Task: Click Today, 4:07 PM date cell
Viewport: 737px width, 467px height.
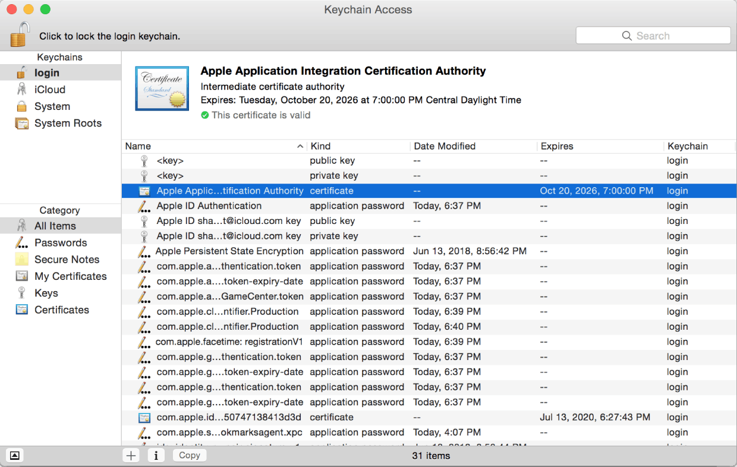Action: [447, 432]
